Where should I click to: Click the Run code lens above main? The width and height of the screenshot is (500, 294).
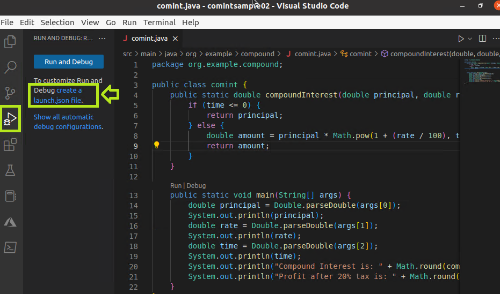coord(176,186)
